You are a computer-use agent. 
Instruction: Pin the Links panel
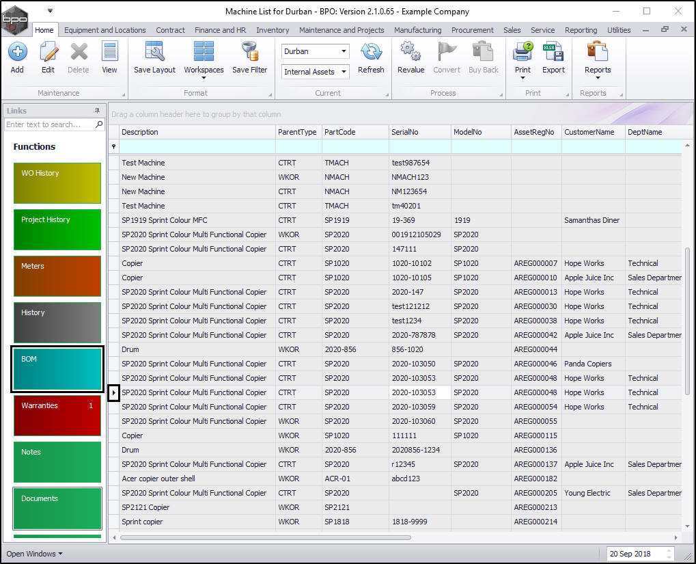[x=97, y=111]
